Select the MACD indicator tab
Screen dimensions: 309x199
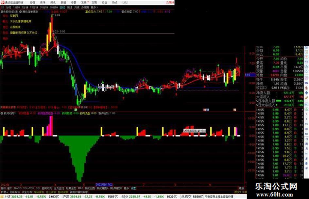tap(18, 188)
